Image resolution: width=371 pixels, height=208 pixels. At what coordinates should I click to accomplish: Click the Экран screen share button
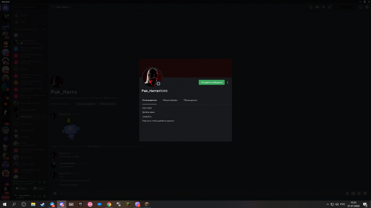pyautogui.click(x=39, y=188)
